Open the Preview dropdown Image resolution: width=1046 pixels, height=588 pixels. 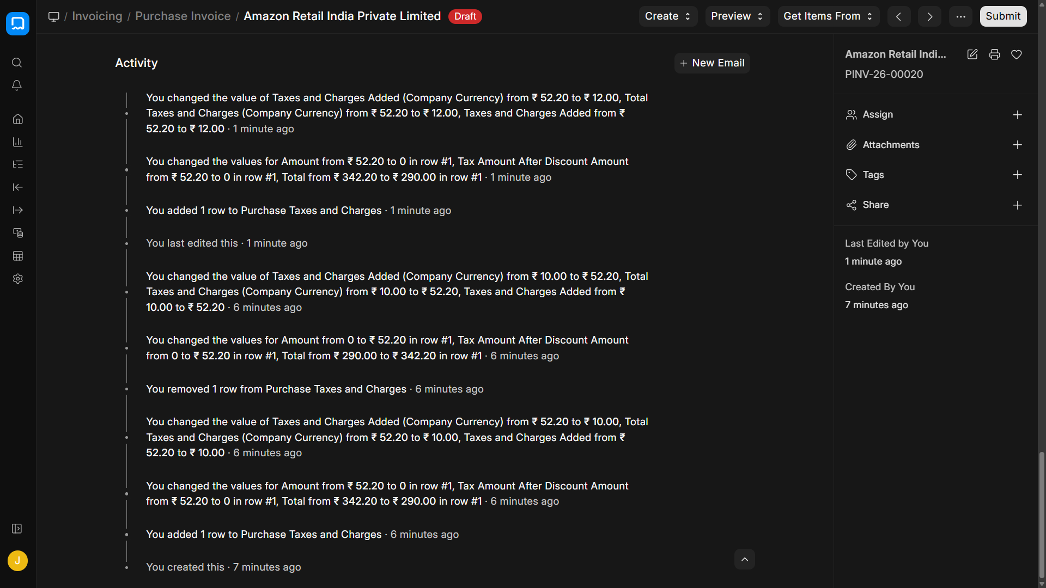coord(737,16)
